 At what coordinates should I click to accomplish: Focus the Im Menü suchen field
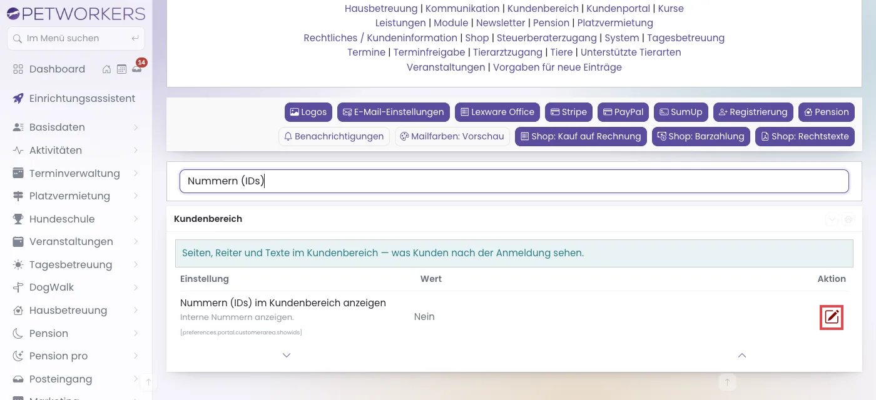(x=76, y=38)
